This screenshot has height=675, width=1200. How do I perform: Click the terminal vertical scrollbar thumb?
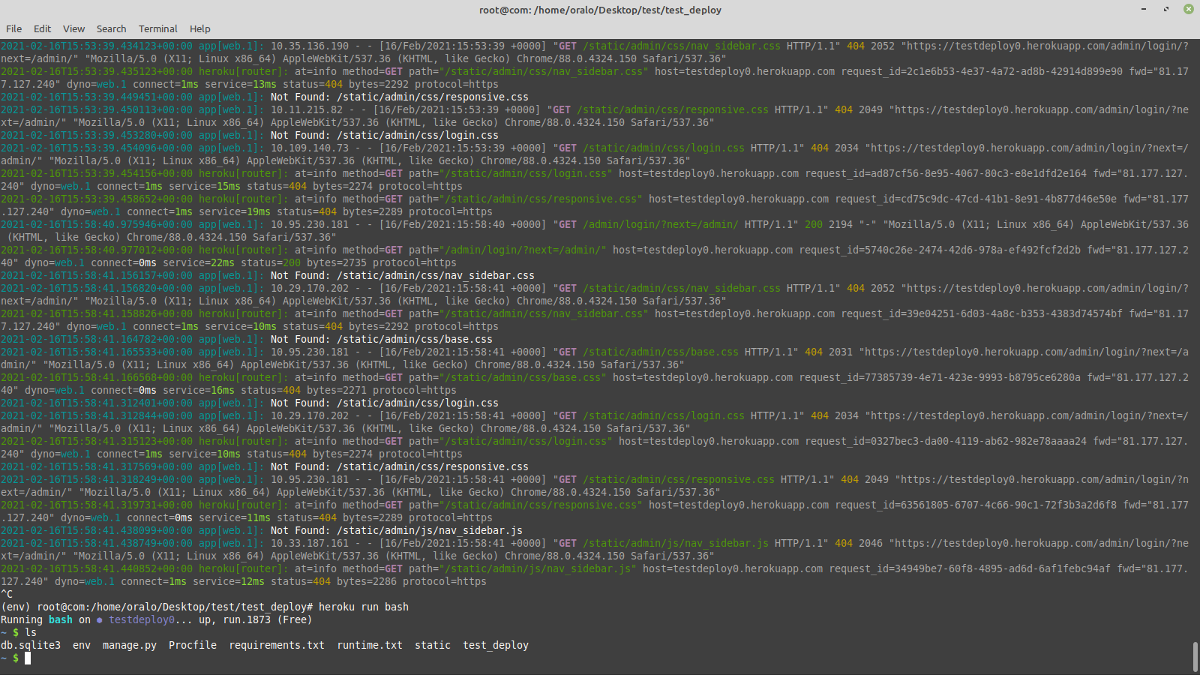click(1195, 657)
